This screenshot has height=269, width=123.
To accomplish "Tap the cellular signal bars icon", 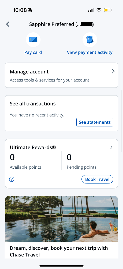I will (91, 10).
